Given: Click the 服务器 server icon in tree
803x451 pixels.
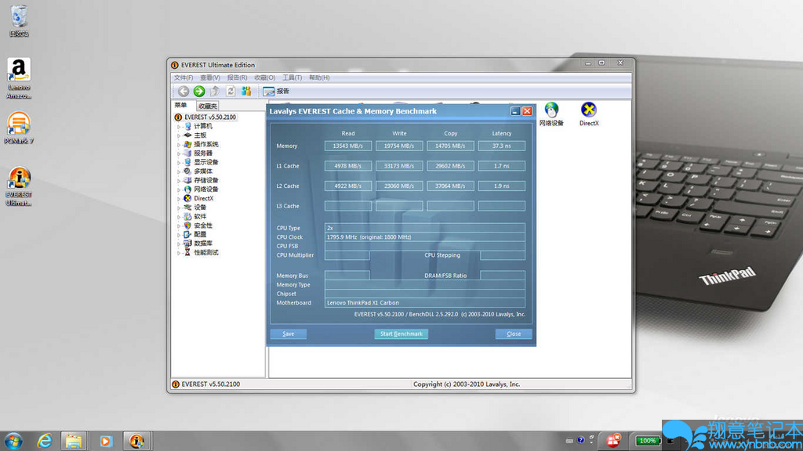Looking at the screenshot, I should click(x=187, y=153).
